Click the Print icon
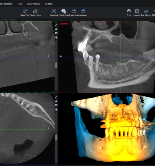 pyautogui.click(x=129, y=11)
